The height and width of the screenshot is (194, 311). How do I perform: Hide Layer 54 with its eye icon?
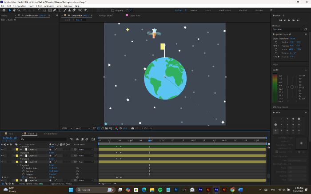(2, 180)
